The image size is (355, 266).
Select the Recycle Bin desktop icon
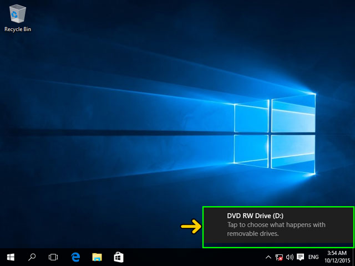(18, 19)
